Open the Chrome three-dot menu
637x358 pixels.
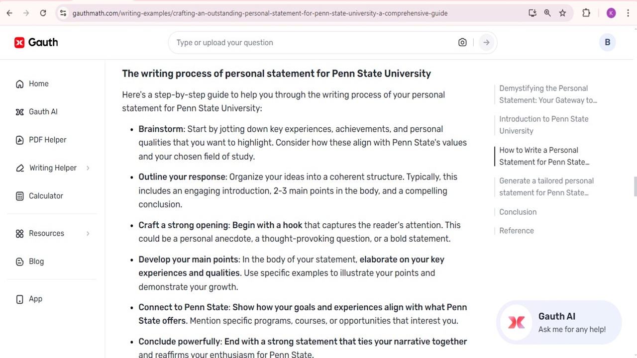628,13
